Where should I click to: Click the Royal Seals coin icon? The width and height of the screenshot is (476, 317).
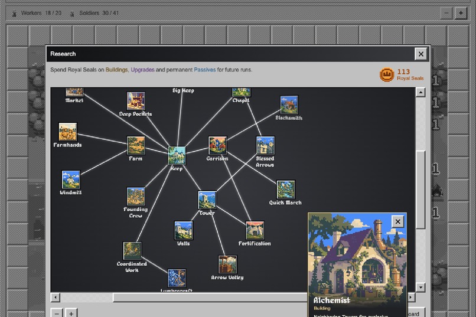pos(387,74)
